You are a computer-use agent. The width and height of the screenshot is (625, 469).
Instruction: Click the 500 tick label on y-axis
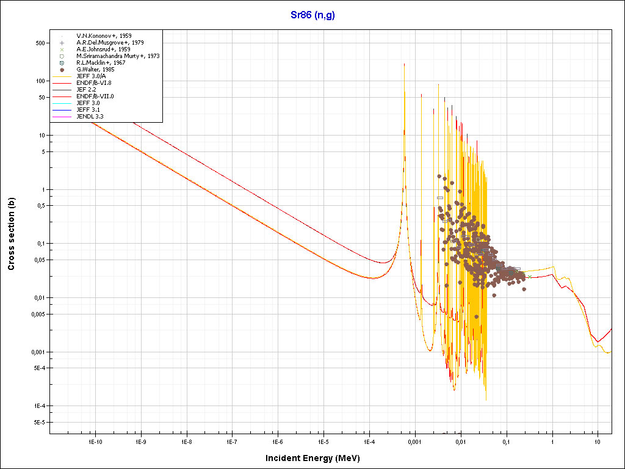(41, 43)
